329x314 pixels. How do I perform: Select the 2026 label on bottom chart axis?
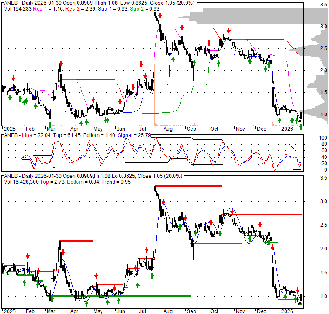pos(287,311)
